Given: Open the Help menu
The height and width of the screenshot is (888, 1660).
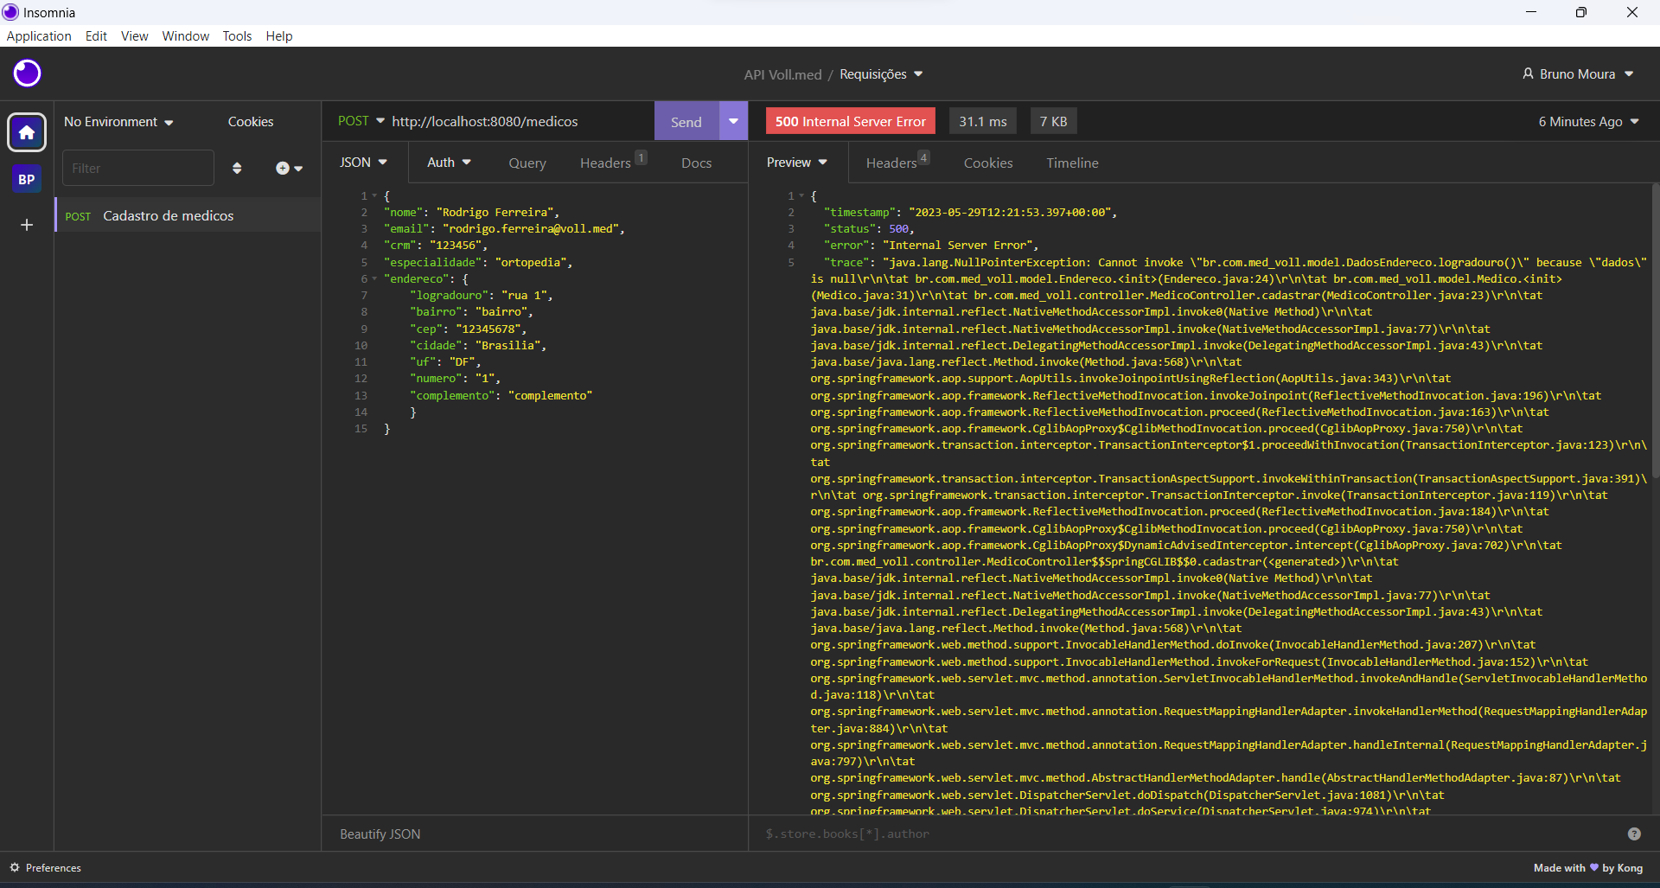Looking at the screenshot, I should coord(279,36).
